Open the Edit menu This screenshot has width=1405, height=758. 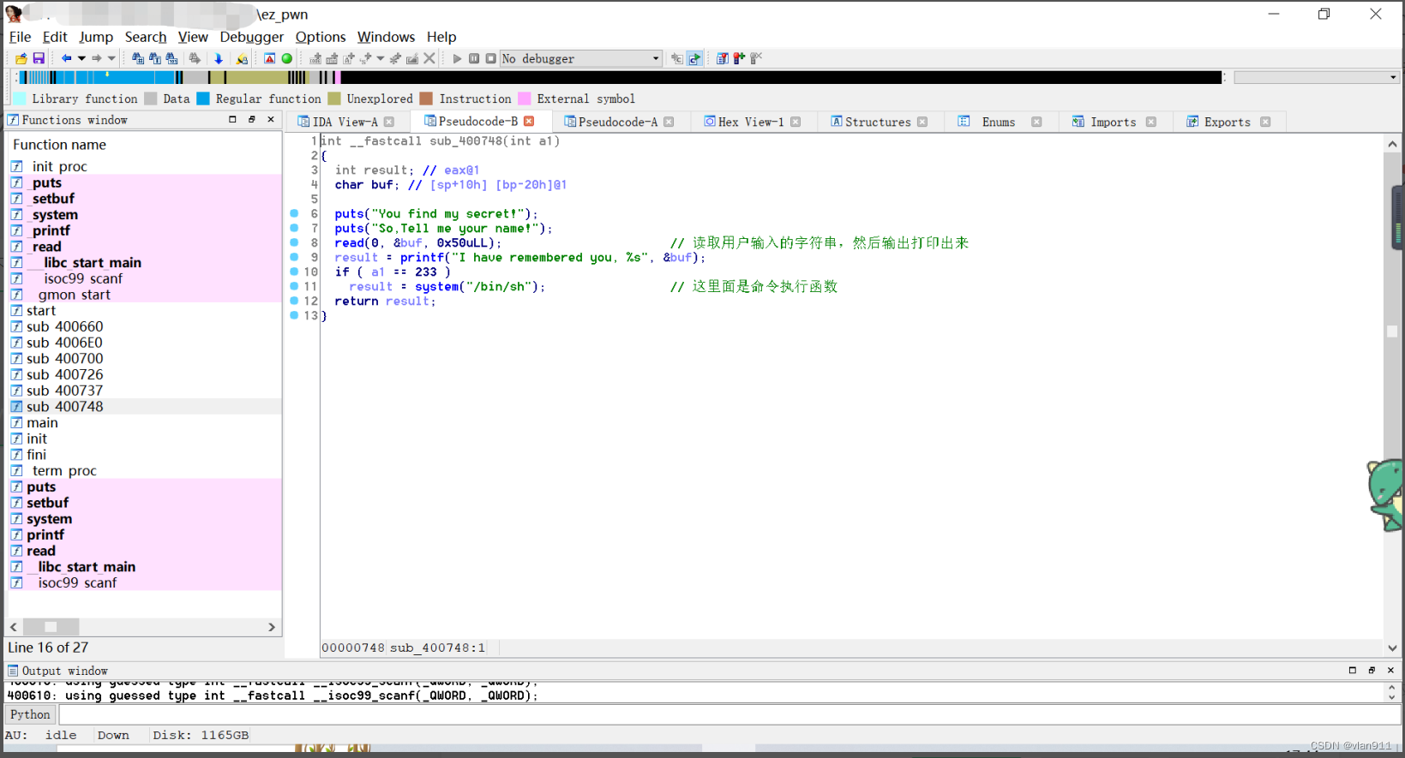point(55,37)
